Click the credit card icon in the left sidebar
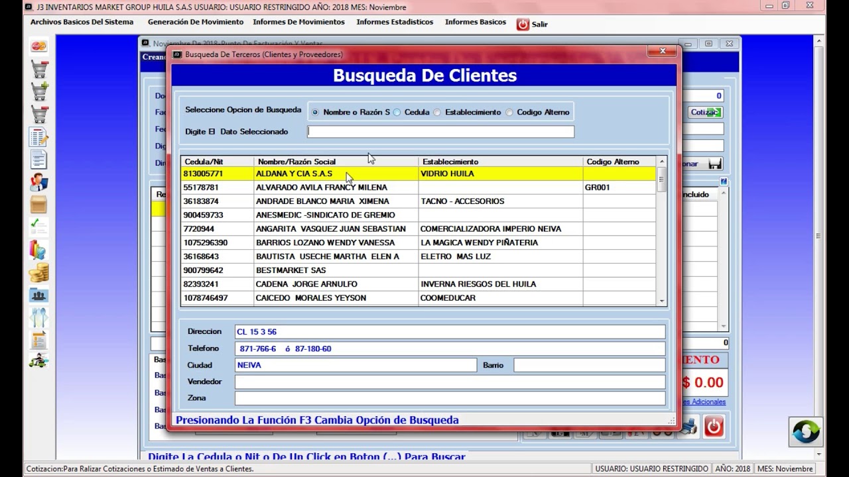The height and width of the screenshot is (477, 849). [x=38, y=46]
